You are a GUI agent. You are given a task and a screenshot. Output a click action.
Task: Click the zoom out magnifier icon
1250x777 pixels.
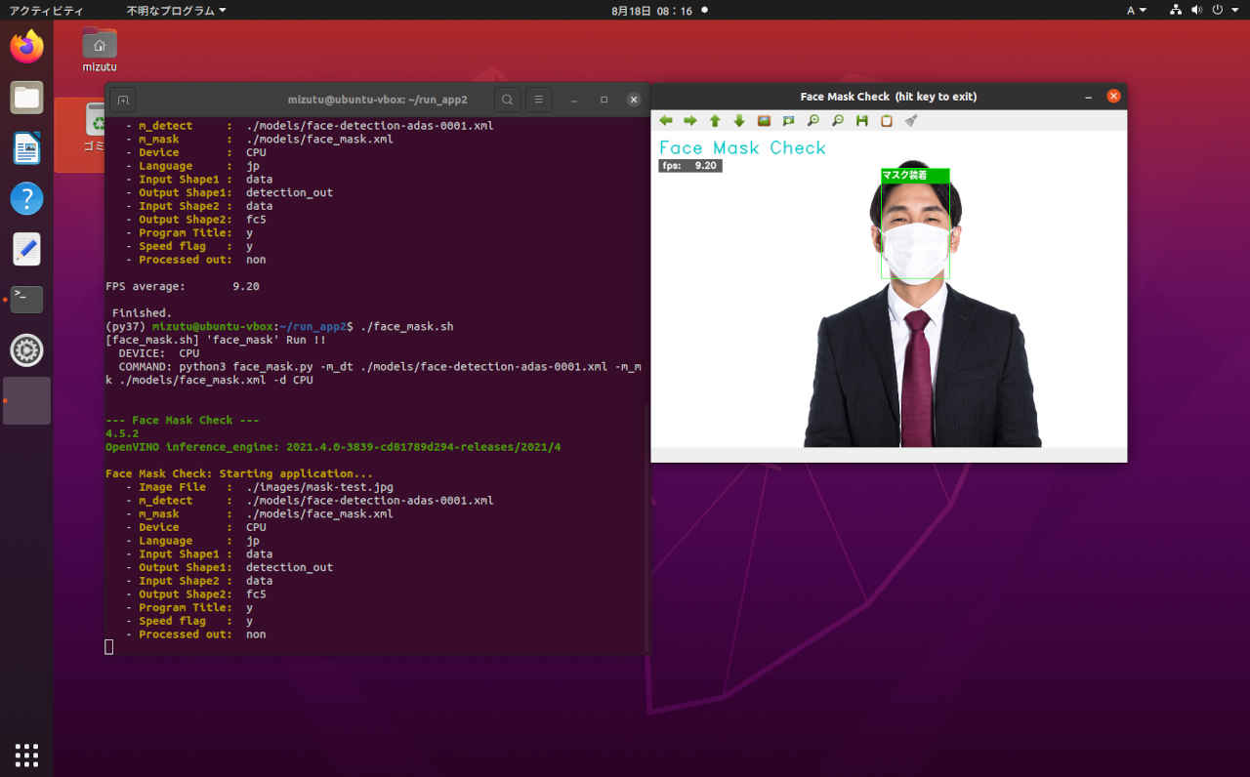click(837, 121)
